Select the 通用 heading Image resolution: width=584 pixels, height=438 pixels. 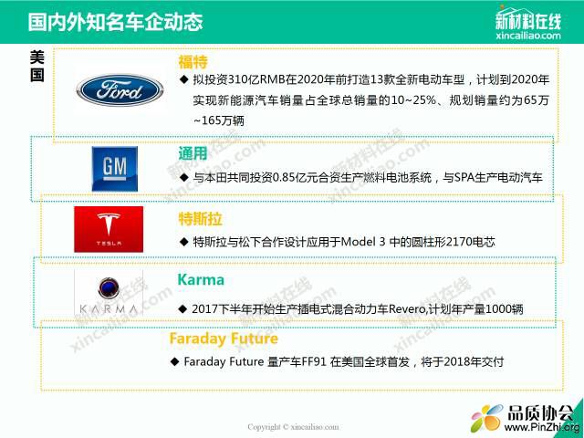(193, 153)
